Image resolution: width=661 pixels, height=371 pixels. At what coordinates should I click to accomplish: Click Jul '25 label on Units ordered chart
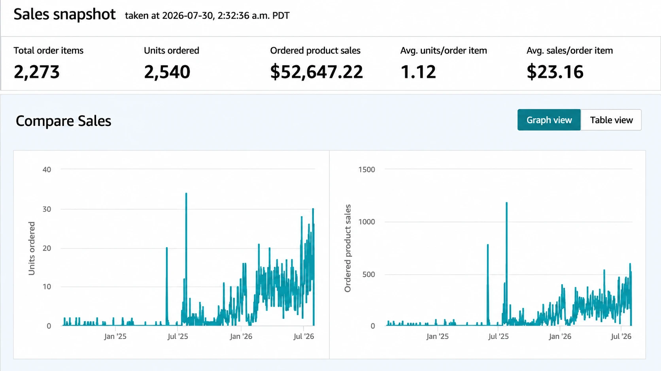pos(178,336)
